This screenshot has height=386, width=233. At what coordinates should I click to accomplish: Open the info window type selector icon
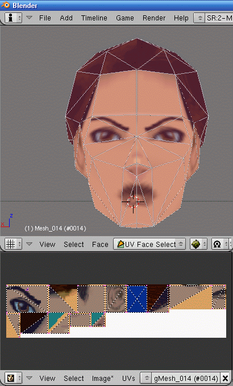13,18
